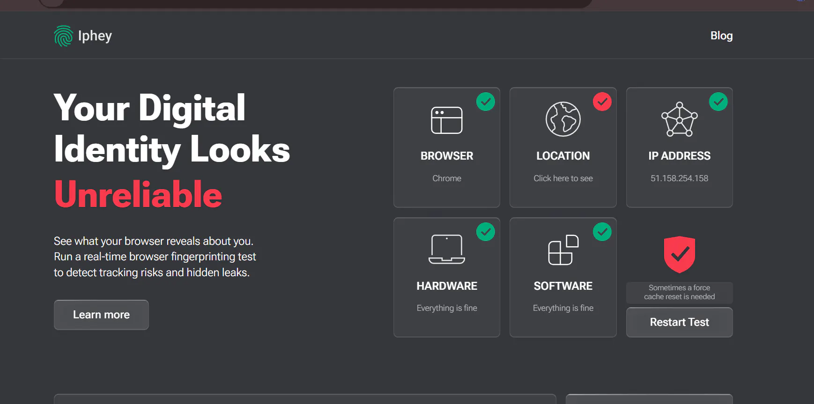This screenshot has height=404, width=814.
Task: Click the green check badge on Software card
Action: pyautogui.click(x=602, y=232)
